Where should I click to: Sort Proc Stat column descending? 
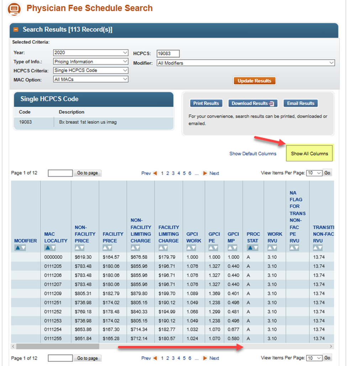(255, 248)
